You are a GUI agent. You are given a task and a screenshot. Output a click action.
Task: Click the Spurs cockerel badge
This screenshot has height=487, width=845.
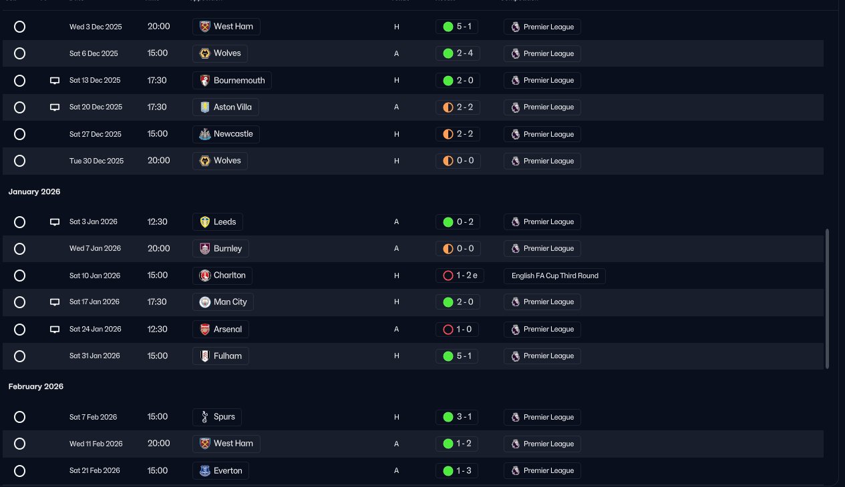pyautogui.click(x=205, y=417)
